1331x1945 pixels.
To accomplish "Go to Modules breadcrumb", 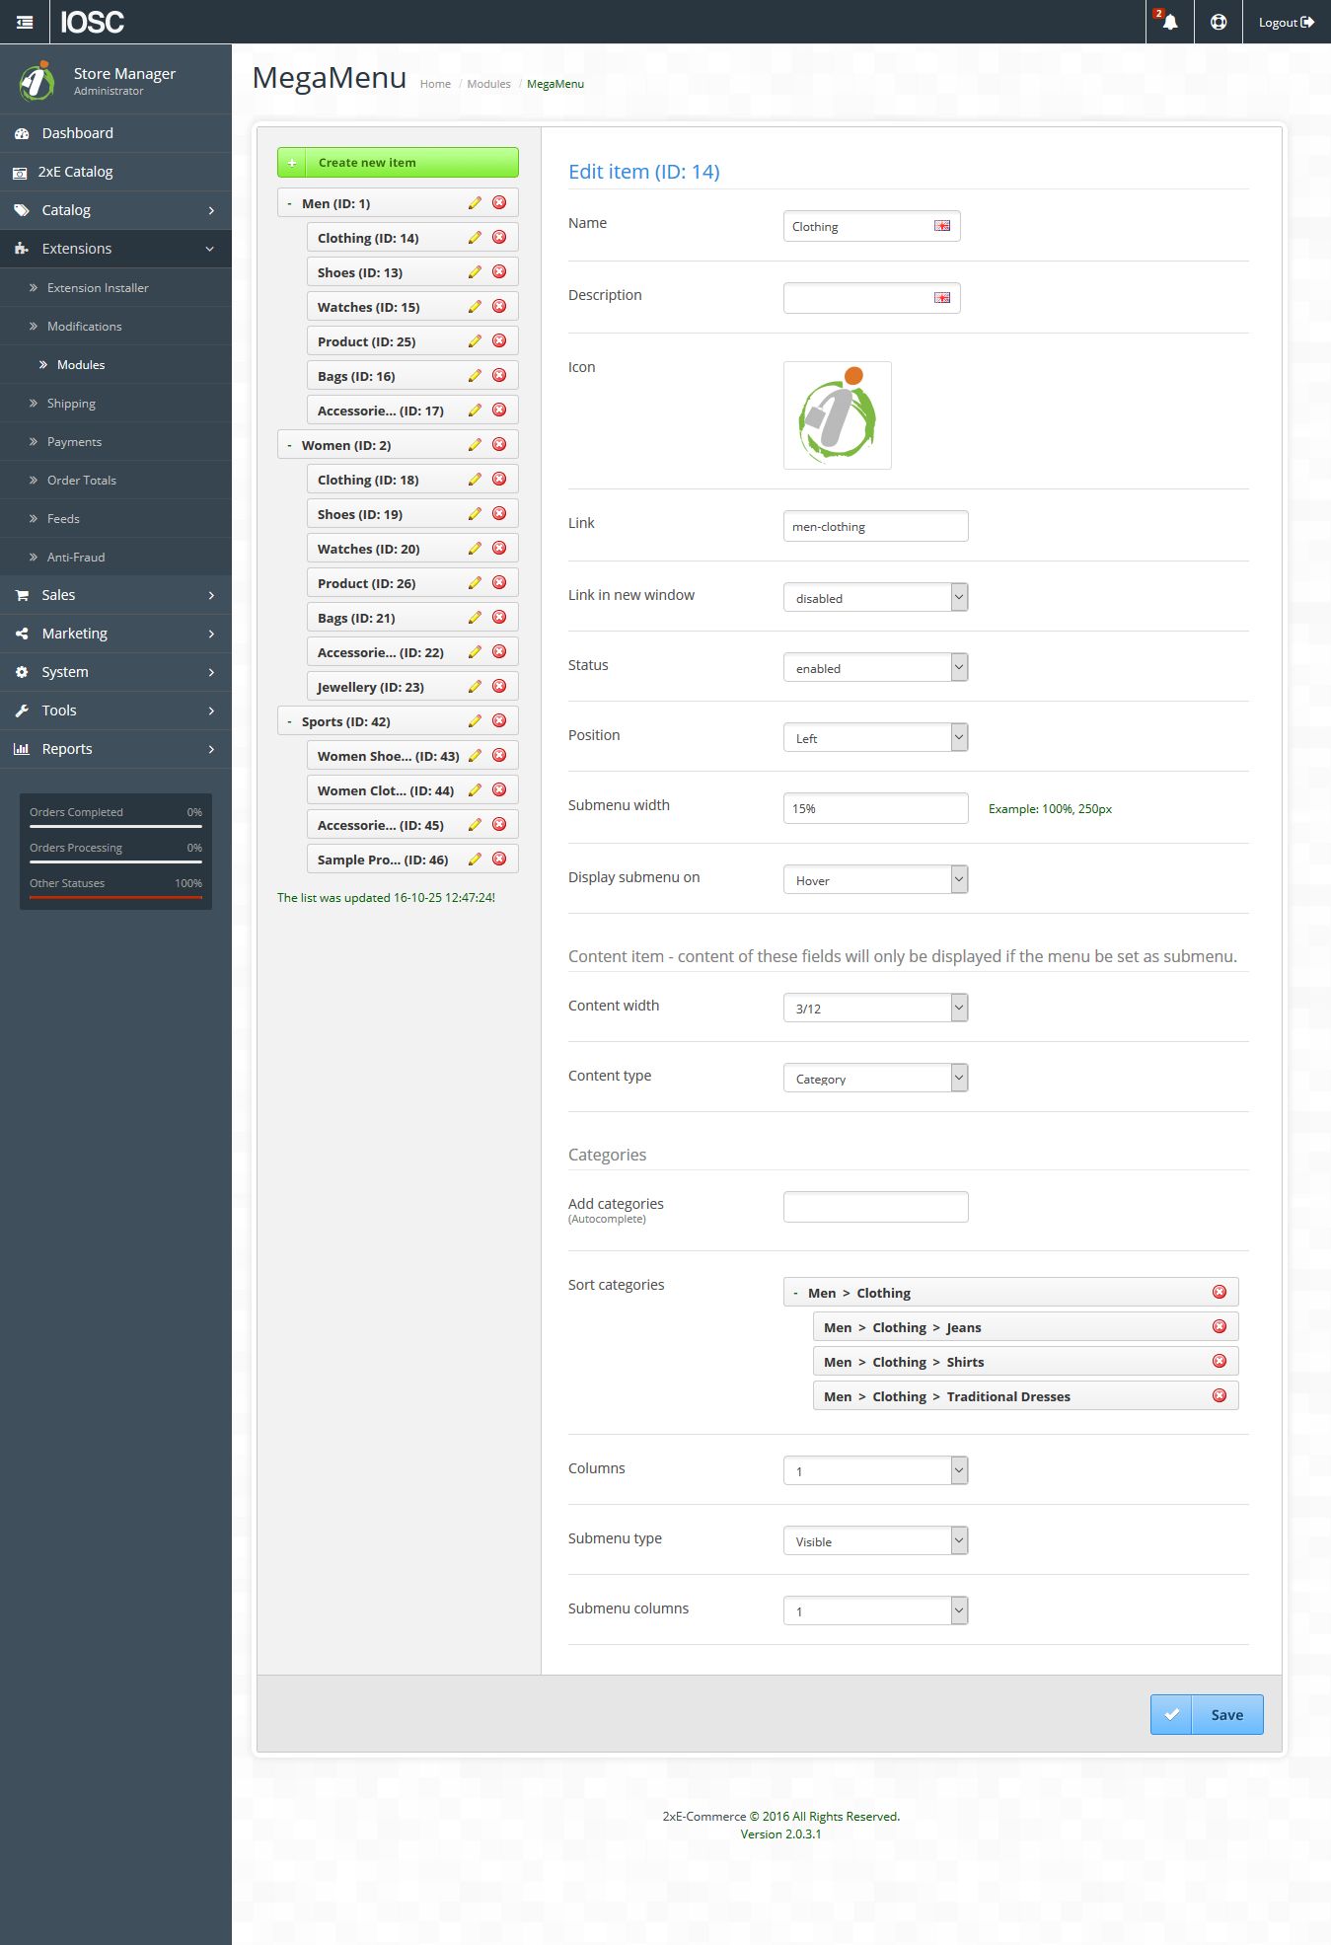I will 488,84.
